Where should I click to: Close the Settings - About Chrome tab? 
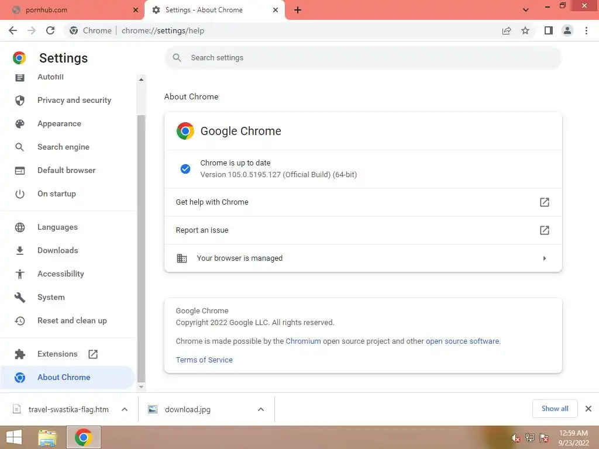click(276, 11)
